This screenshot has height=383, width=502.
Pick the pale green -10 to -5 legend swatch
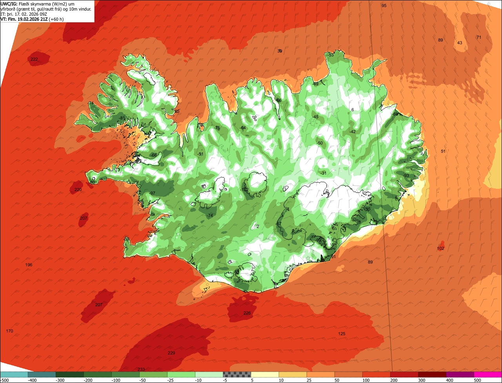(209, 374)
